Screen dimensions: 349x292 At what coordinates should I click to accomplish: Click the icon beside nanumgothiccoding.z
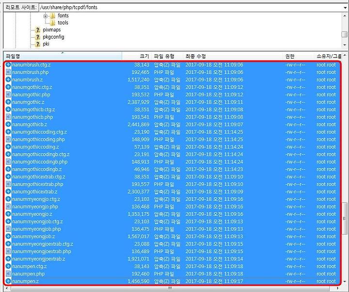pyautogui.click(x=8, y=147)
